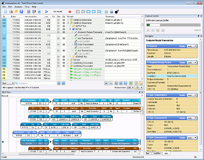Viewport: 204px width, 160px height.
Task: Switch to the Info tab
Action: (166, 154)
